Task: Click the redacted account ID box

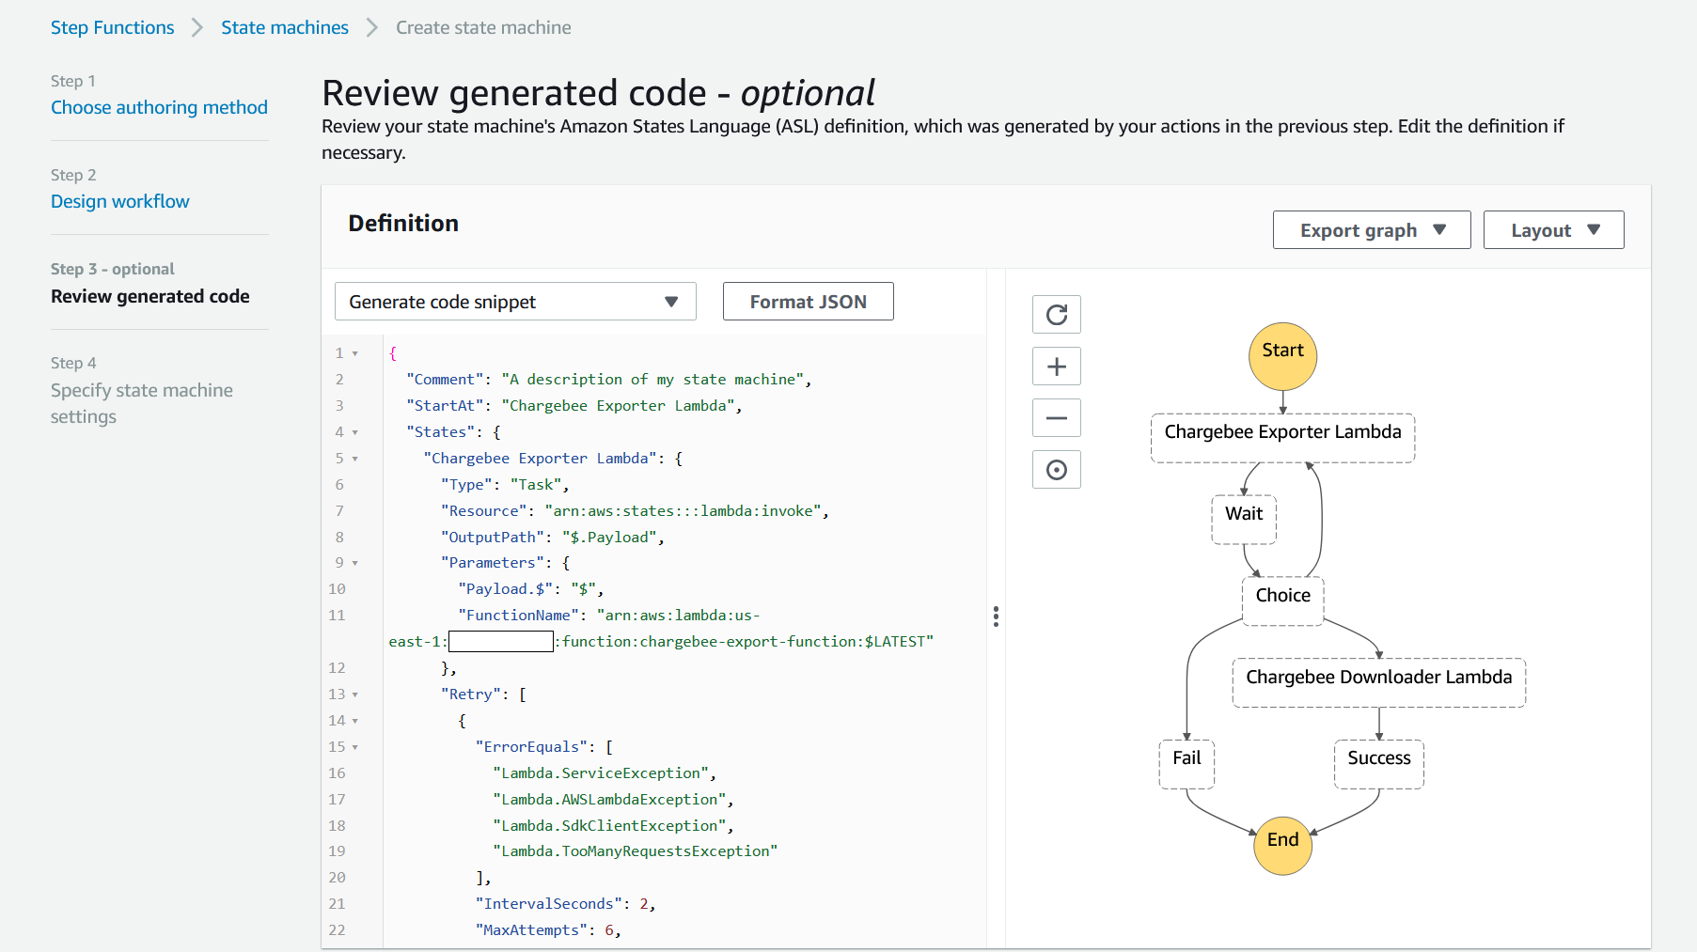Action: click(501, 641)
